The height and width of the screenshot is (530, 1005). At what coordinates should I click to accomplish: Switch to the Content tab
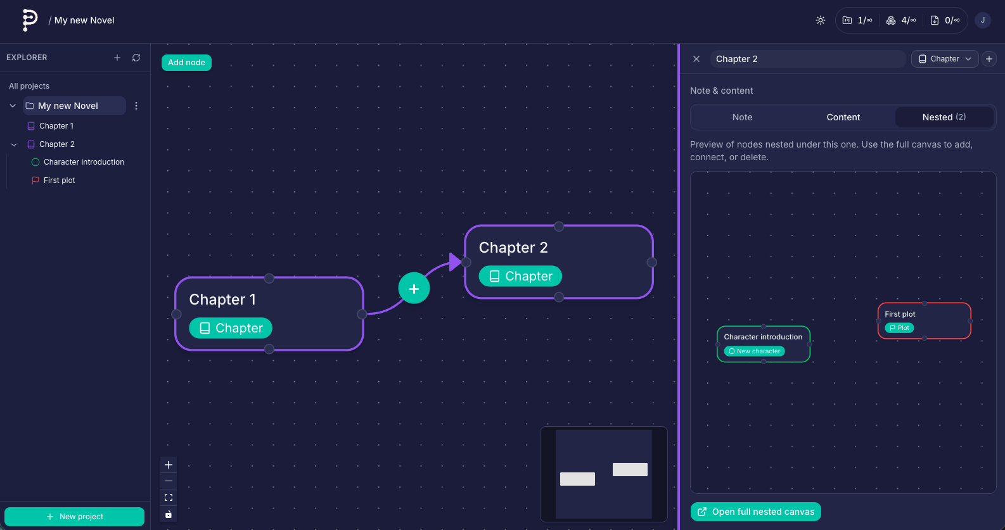843,117
